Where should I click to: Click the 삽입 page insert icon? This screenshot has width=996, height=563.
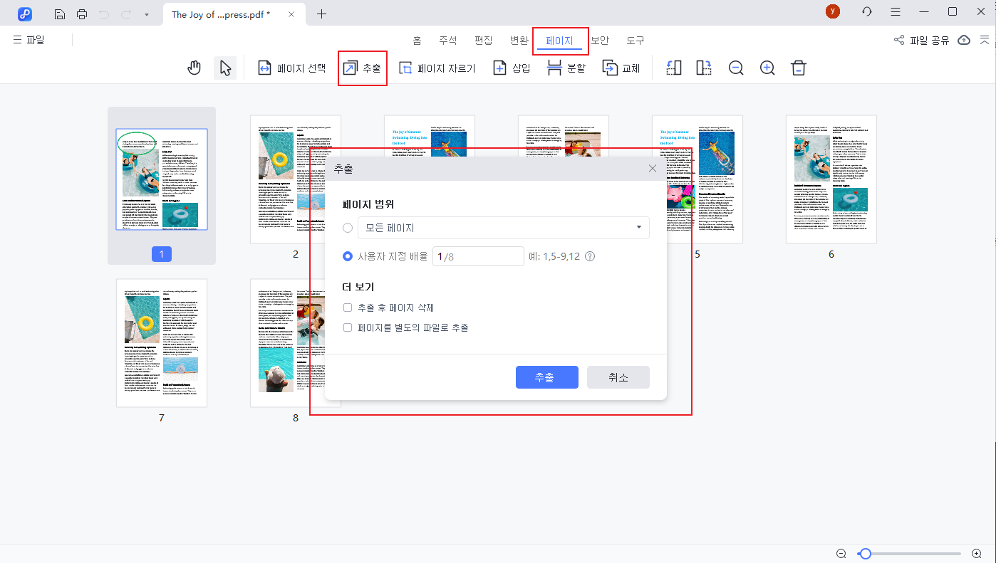[x=500, y=67]
